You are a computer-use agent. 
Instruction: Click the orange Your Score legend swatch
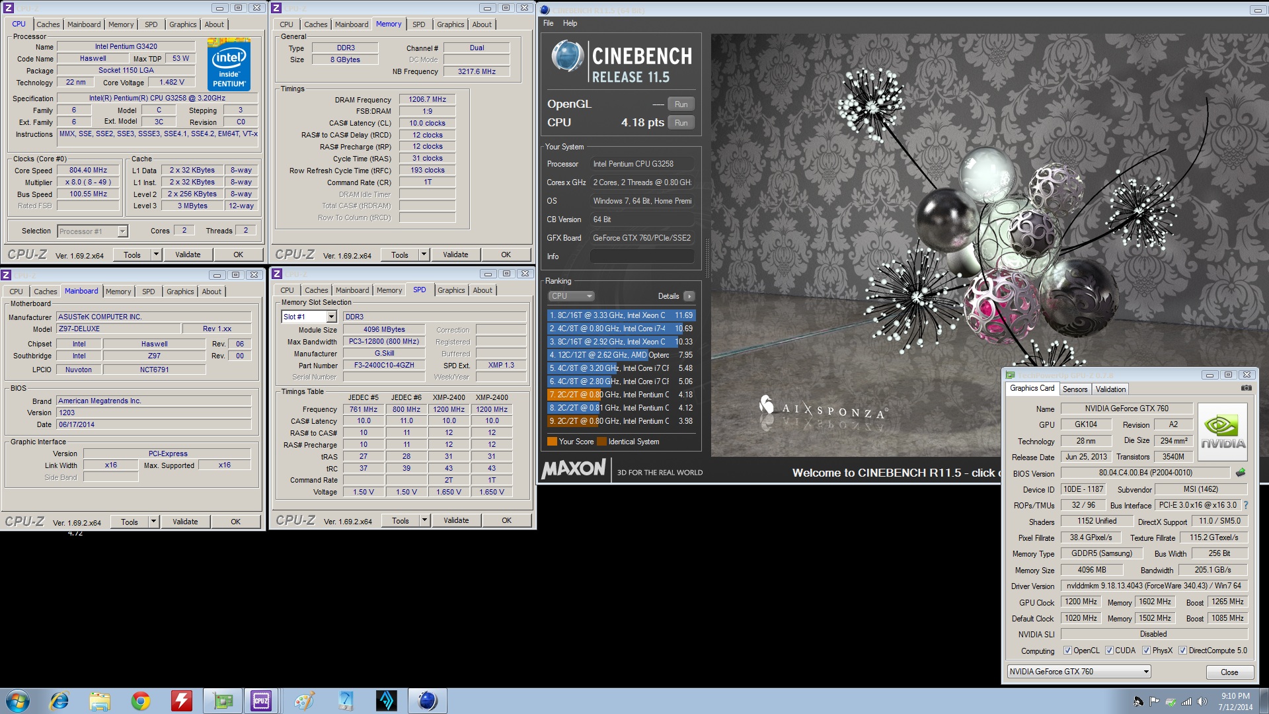coord(552,442)
